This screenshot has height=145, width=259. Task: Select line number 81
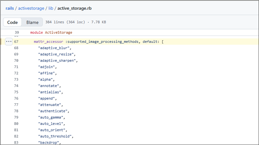(x=16, y=130)
